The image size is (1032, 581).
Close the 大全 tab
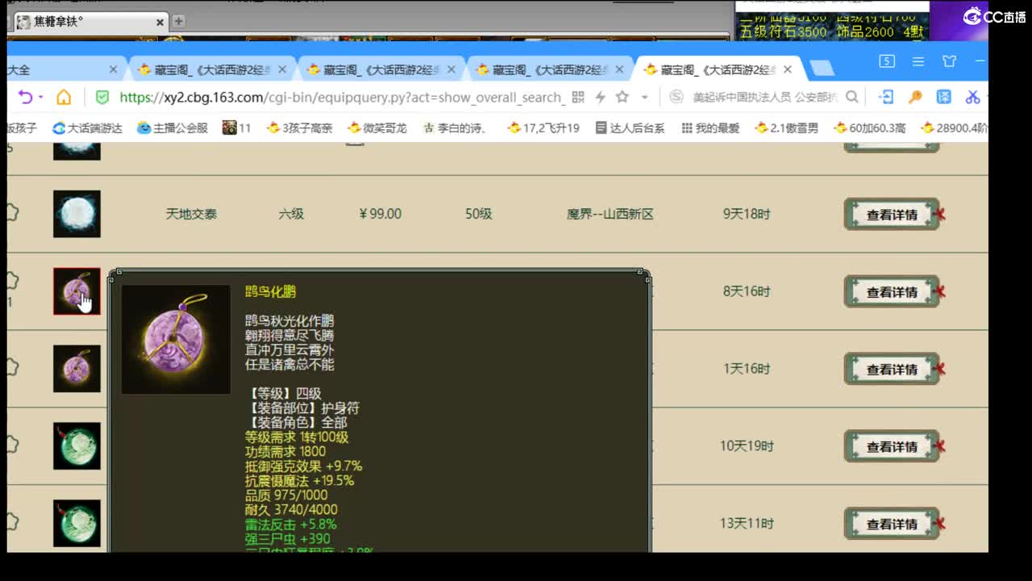113,70
